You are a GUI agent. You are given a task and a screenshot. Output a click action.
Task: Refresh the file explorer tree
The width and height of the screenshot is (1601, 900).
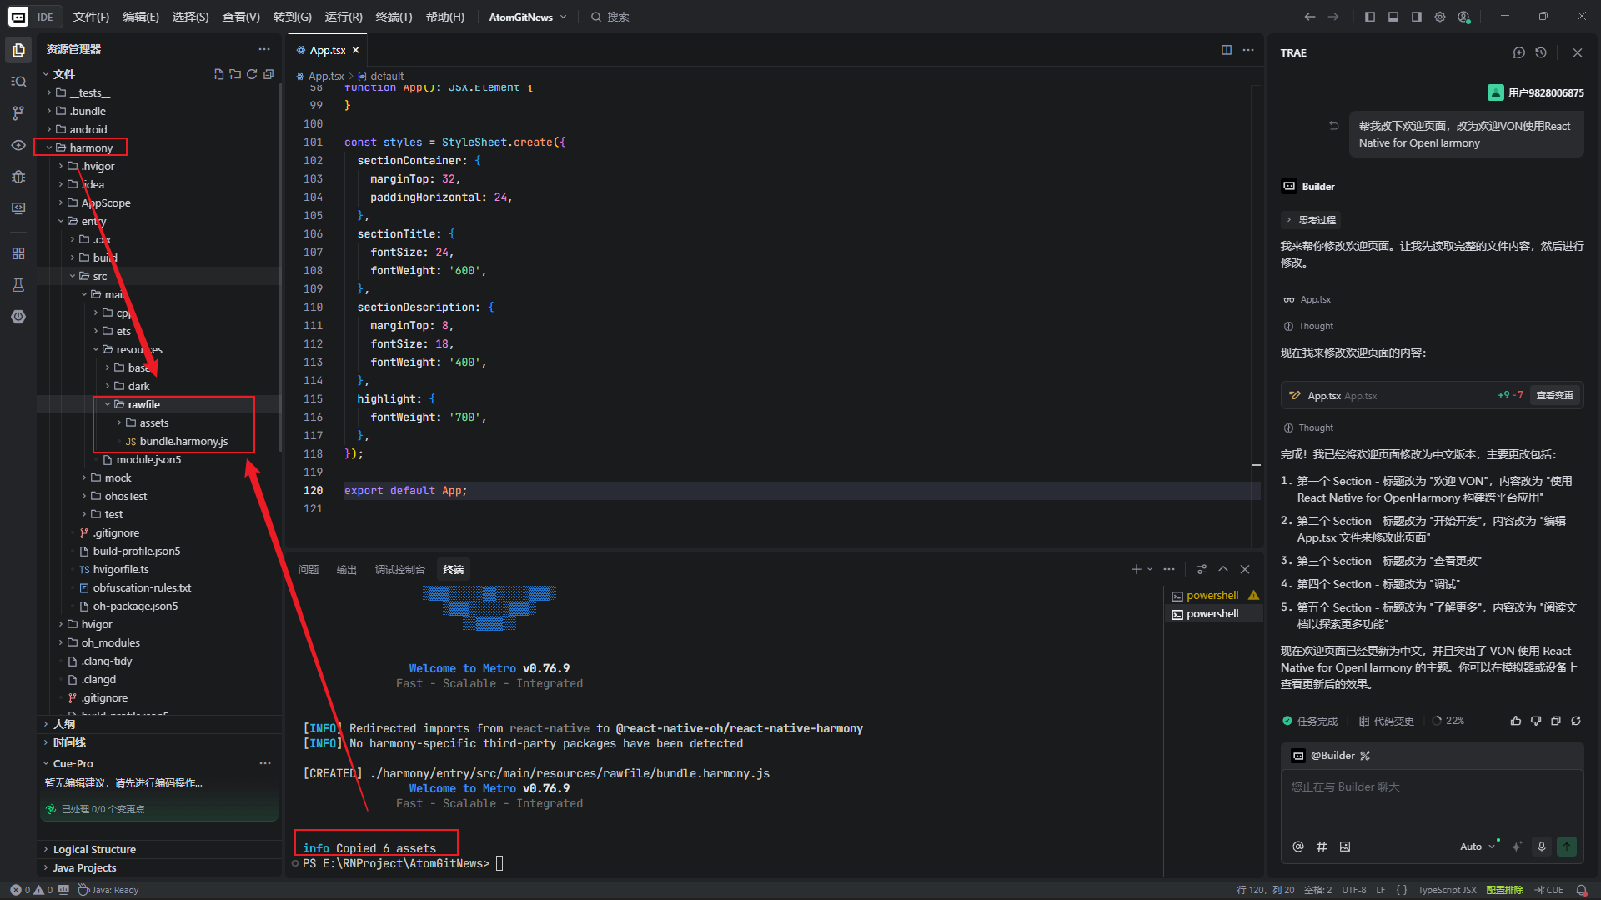[x=252, y=74]
